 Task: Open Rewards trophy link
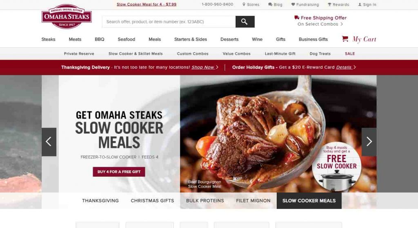click(338, 4)
